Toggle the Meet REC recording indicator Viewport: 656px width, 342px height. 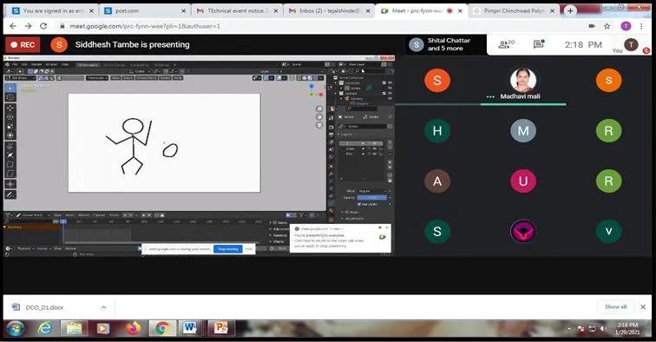[x=23, y=45]
